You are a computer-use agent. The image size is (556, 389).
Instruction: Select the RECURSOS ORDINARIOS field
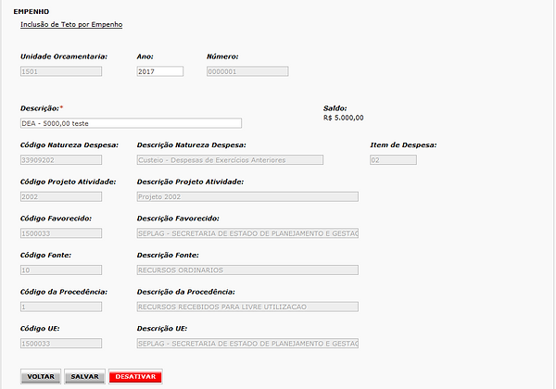247,270
